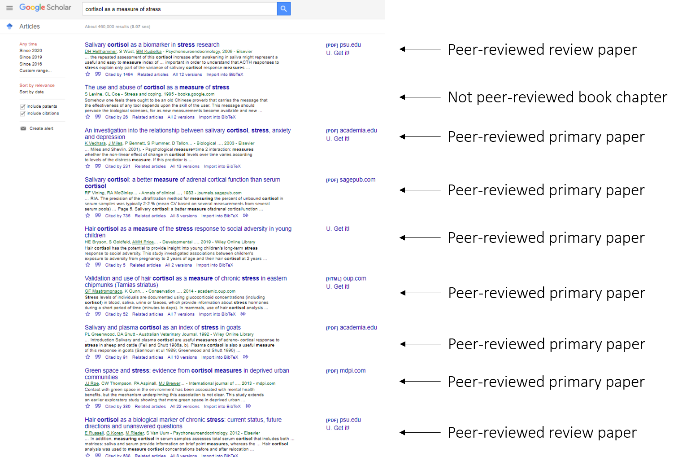Viewport: 678px width, 457px height.
Task: Save the 'Salivary cortisol as a biomarker' result with its star
Action: pyautogui.click(x=88, y=74)
